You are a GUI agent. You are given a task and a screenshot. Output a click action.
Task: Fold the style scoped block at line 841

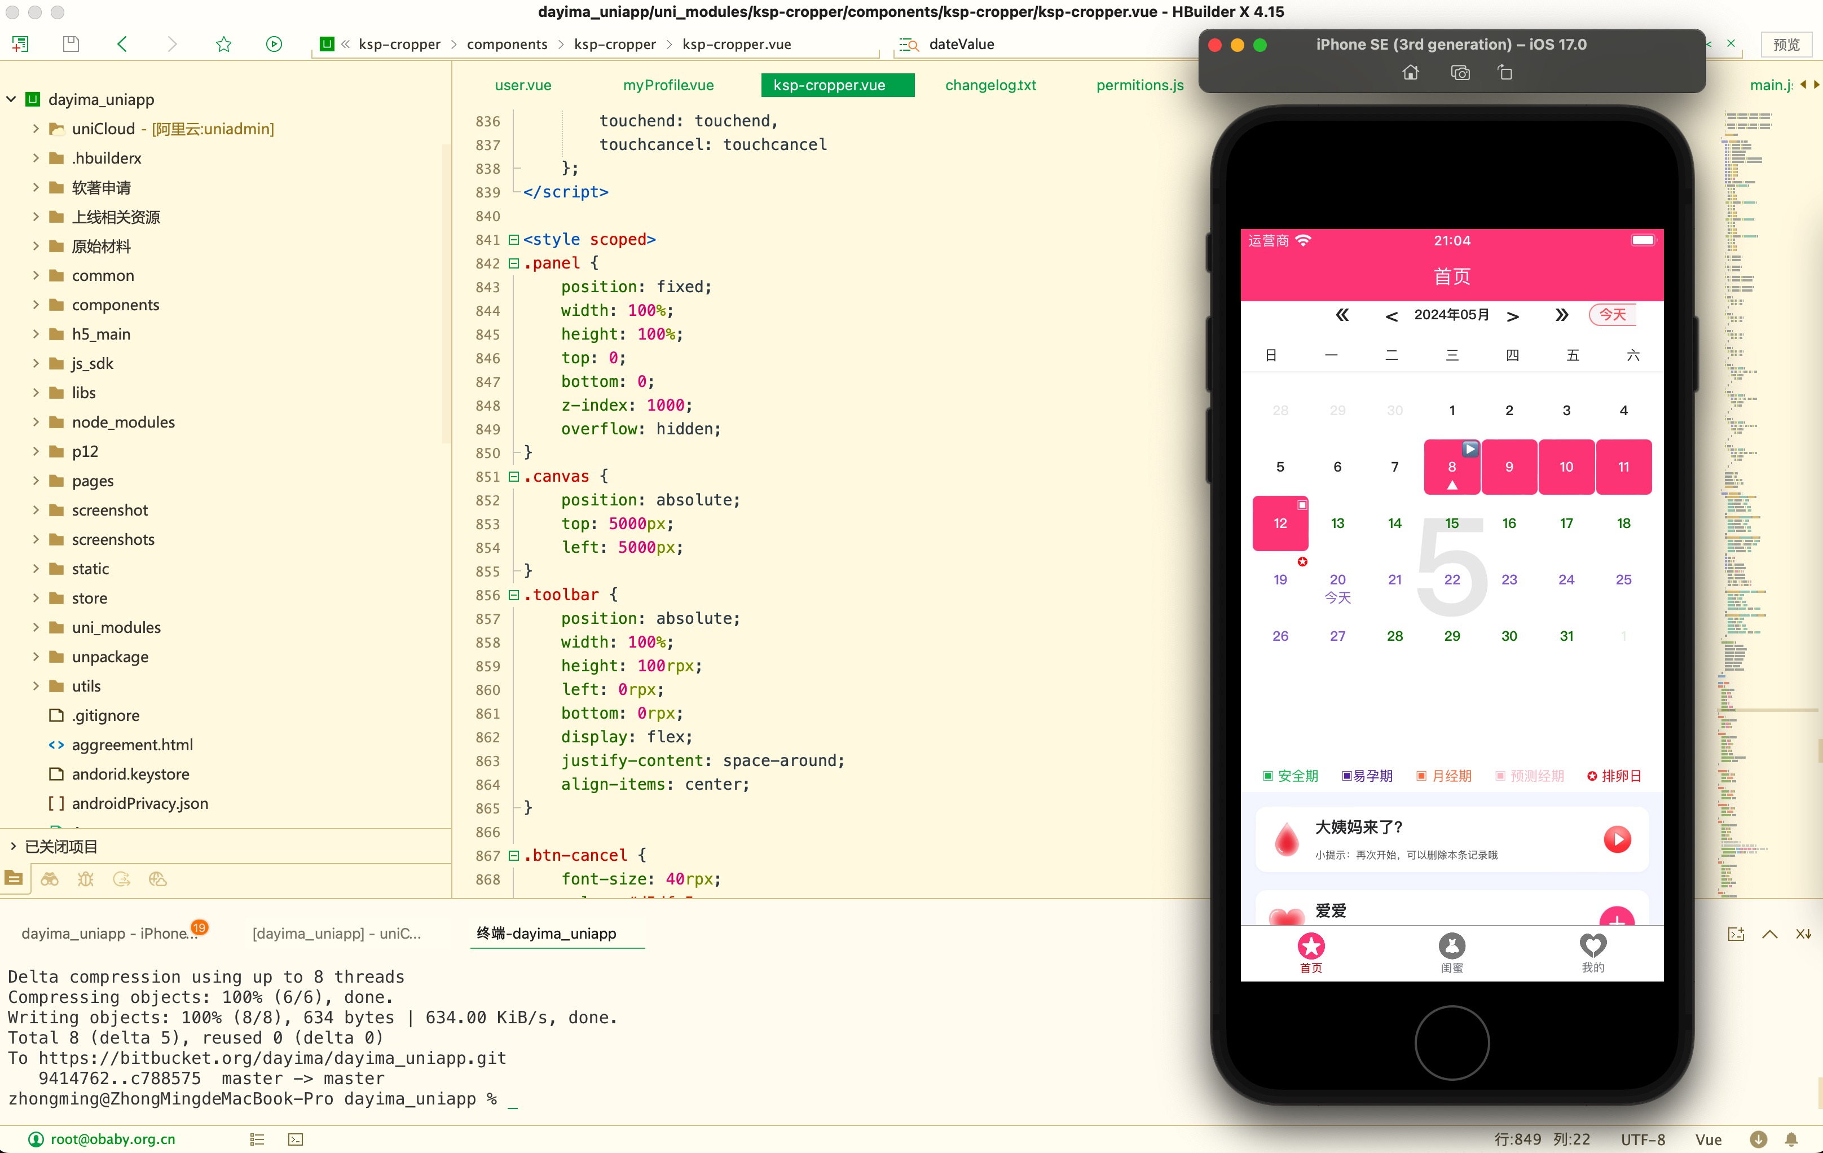pyautogui.click(x=513, y=240)
